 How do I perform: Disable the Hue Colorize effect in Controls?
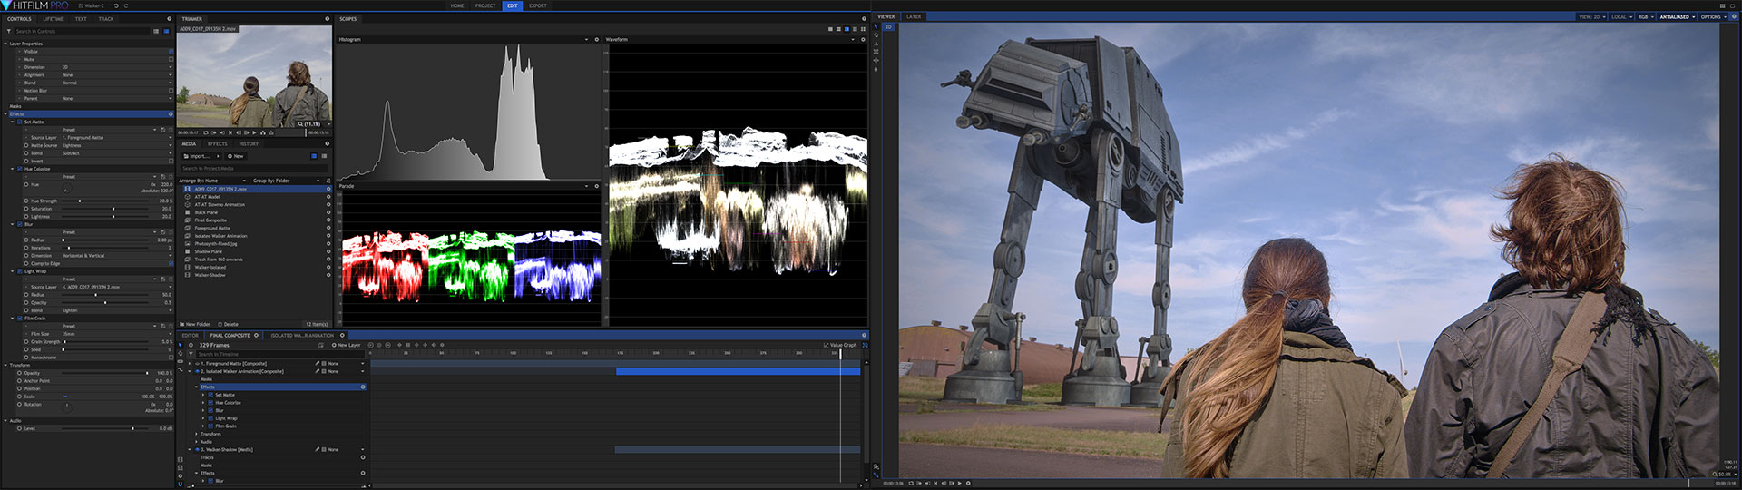(x=20, y=169)
